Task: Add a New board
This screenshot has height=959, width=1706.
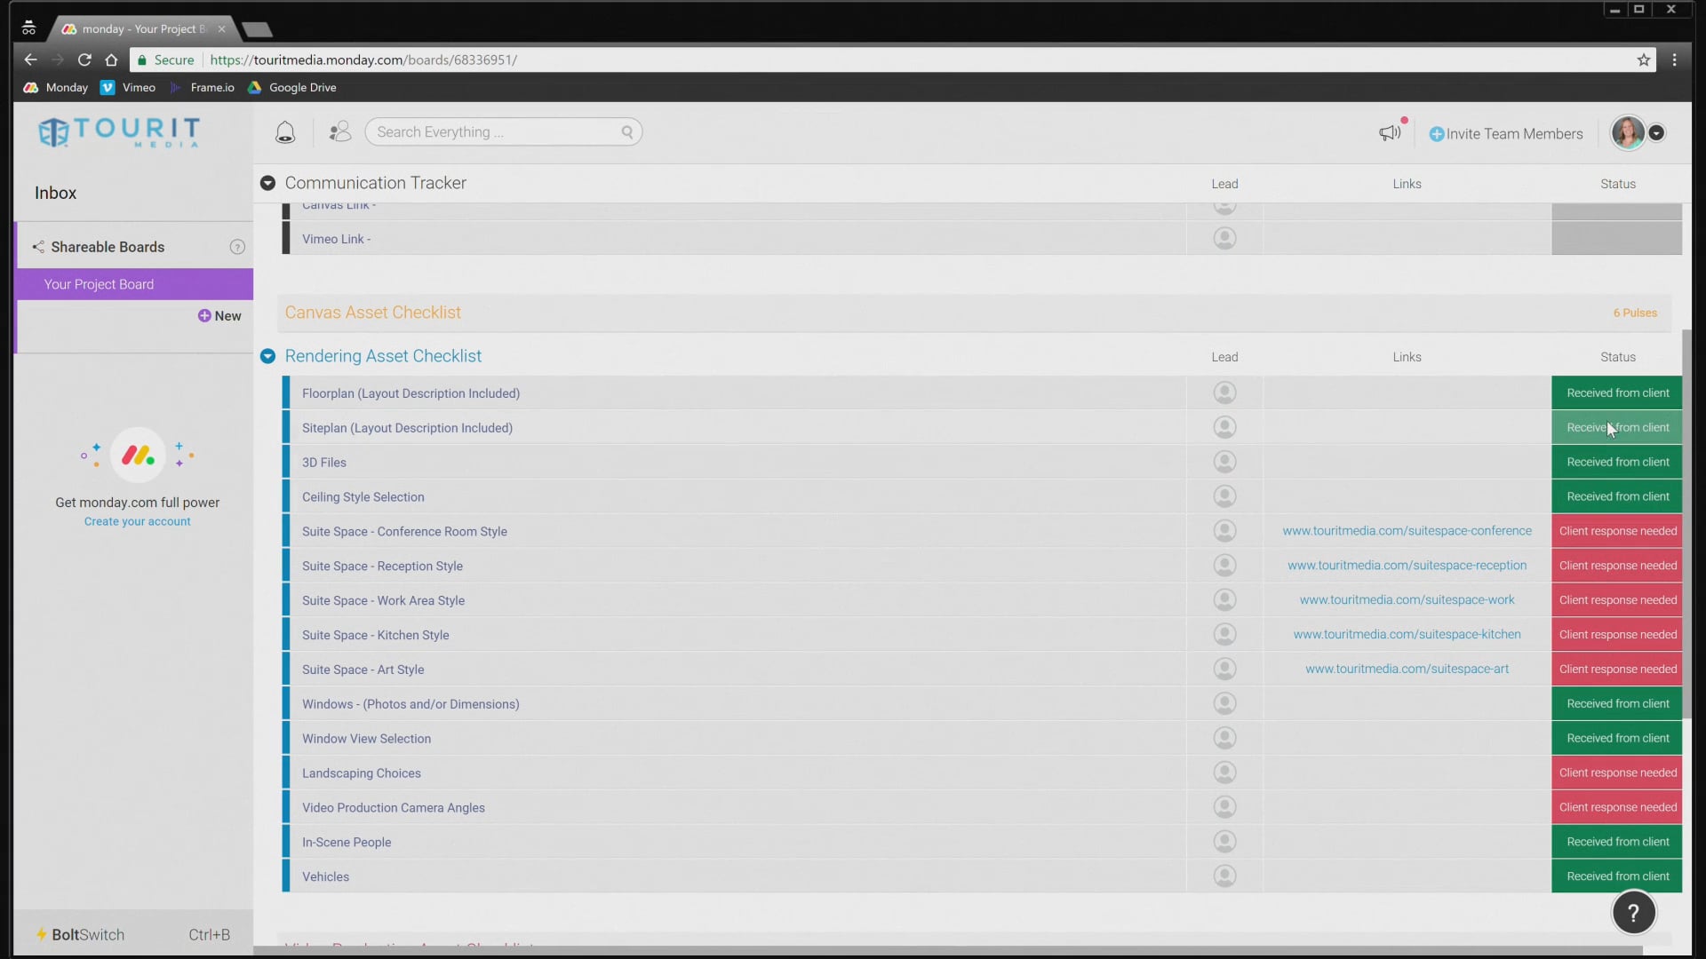Action: pos(219,316)
